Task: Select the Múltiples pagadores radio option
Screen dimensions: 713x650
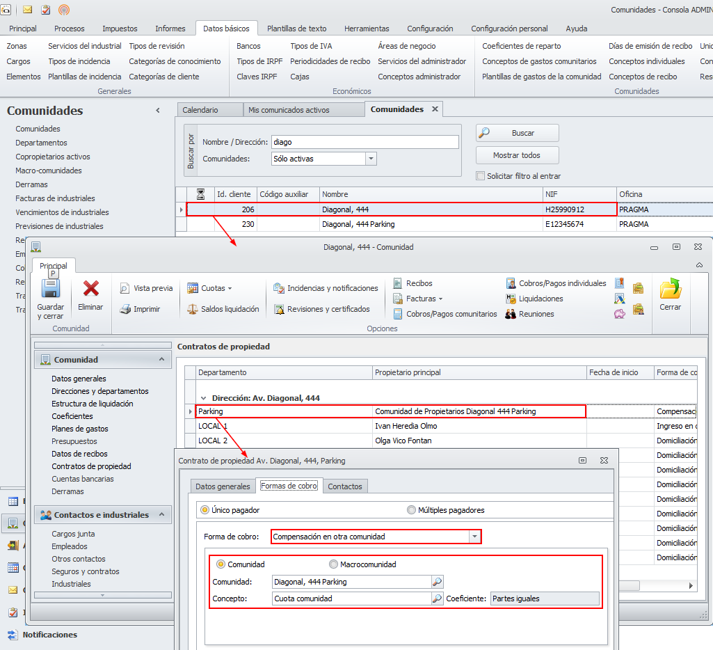Action: point(412,510)
